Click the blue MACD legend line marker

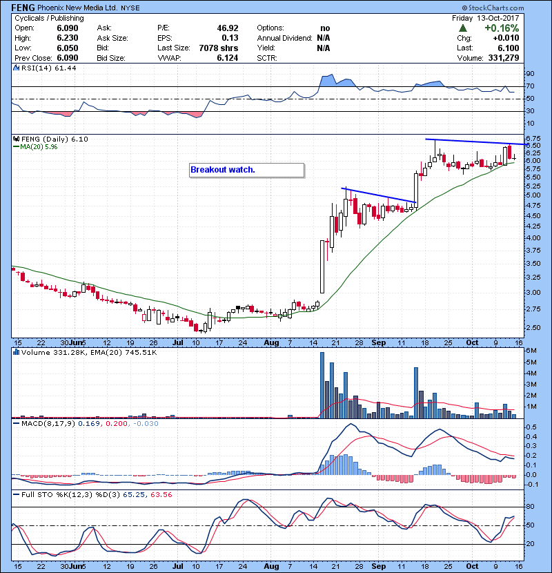(x=16, y=424)
